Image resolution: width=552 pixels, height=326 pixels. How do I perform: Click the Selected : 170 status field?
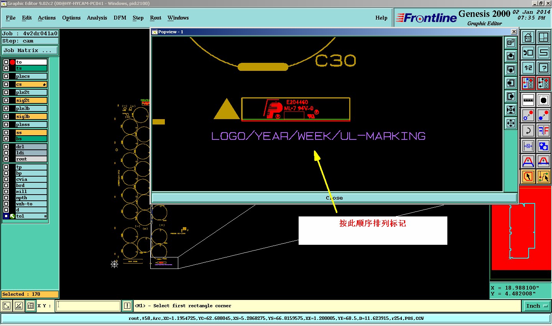coord(30,294)
